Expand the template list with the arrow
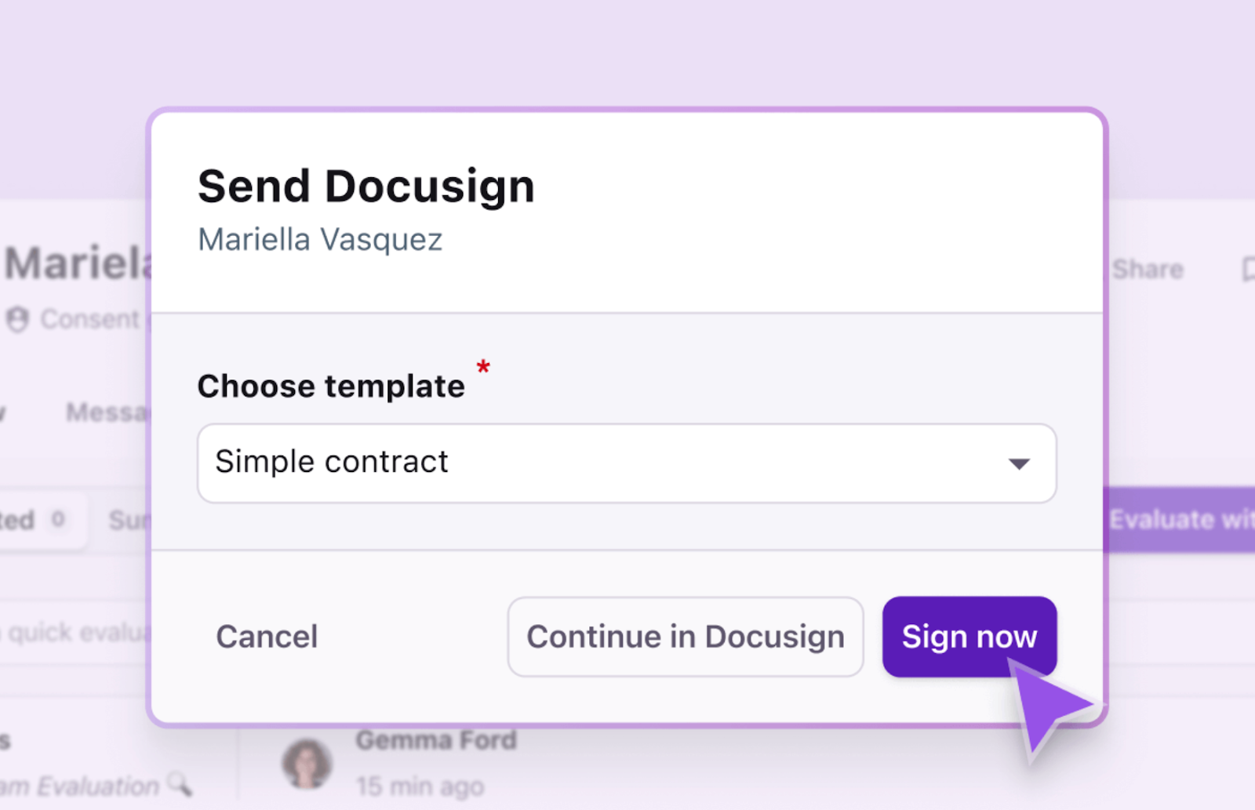Screen dimensions: 1255x810 click(1019, 464)
